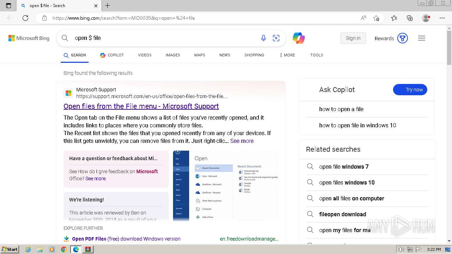Click the Bing search text field
This screenshot has height=254, width=452.
click(x=164, y=38)
